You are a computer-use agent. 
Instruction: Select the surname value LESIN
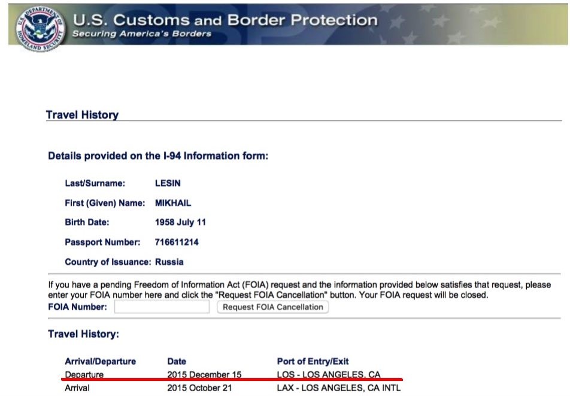point(168,184)
